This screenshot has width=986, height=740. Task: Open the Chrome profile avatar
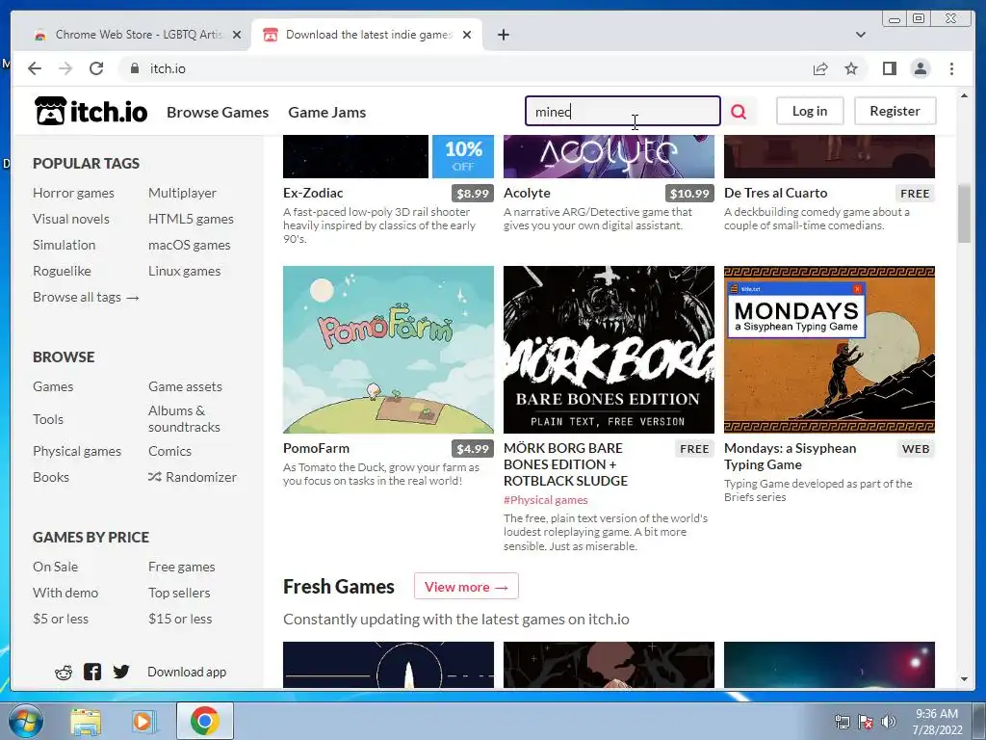[x=921, y=68]
